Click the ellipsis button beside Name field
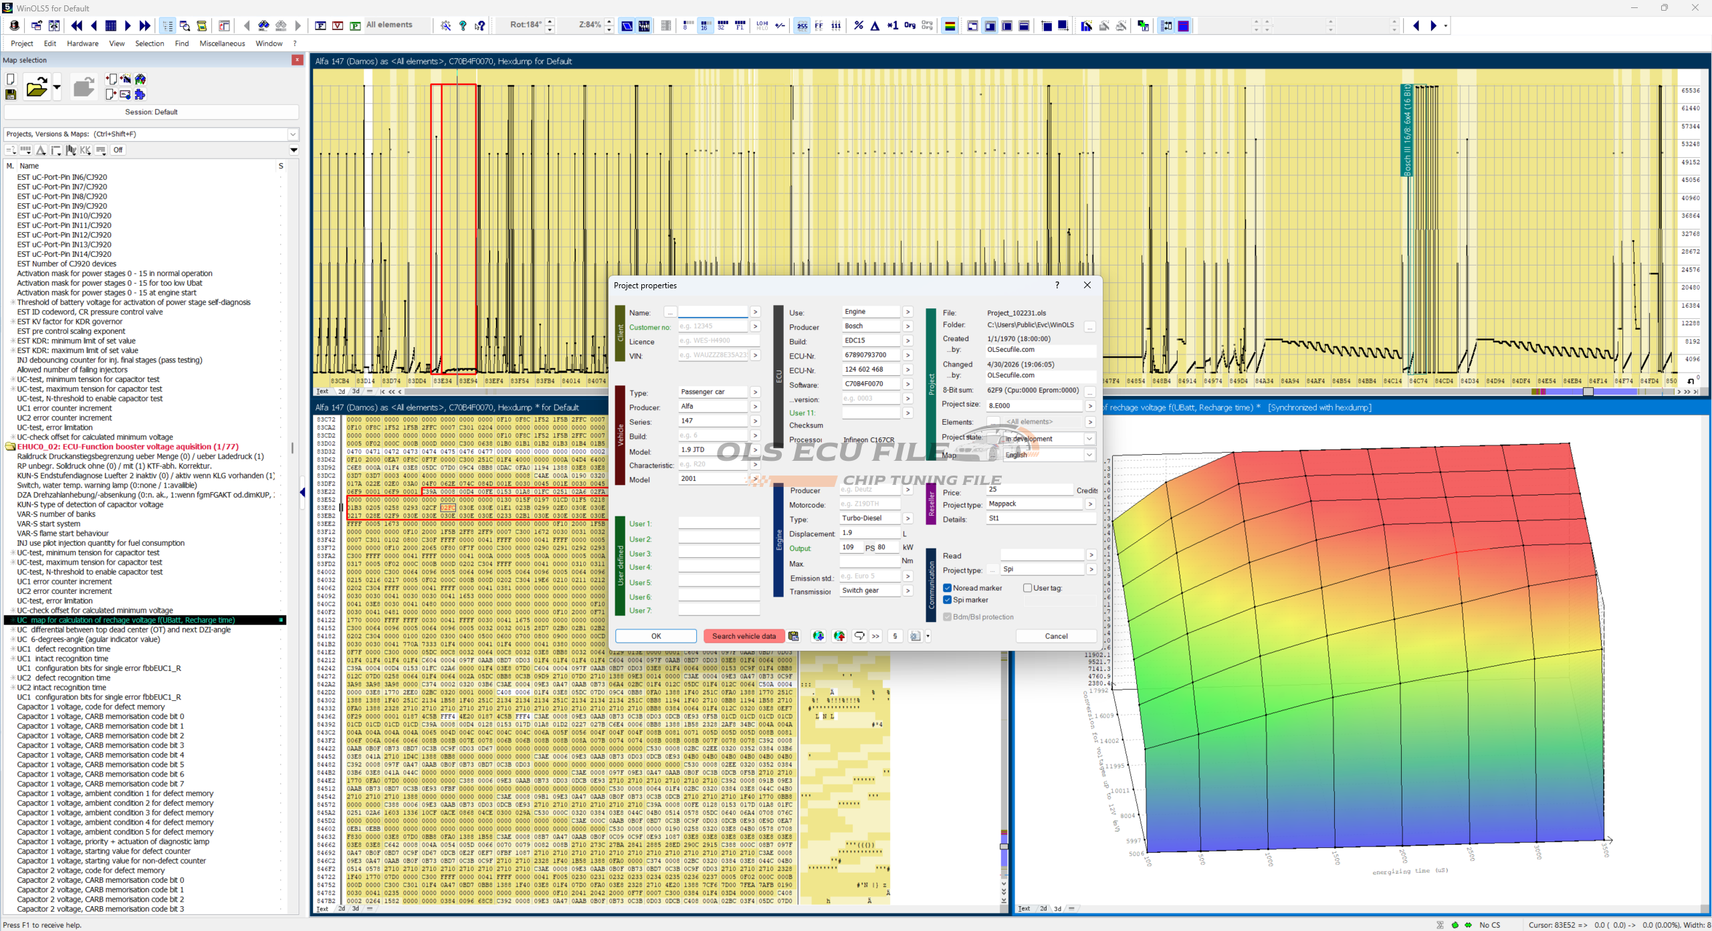1712x931 pixels. click(670, 312)
